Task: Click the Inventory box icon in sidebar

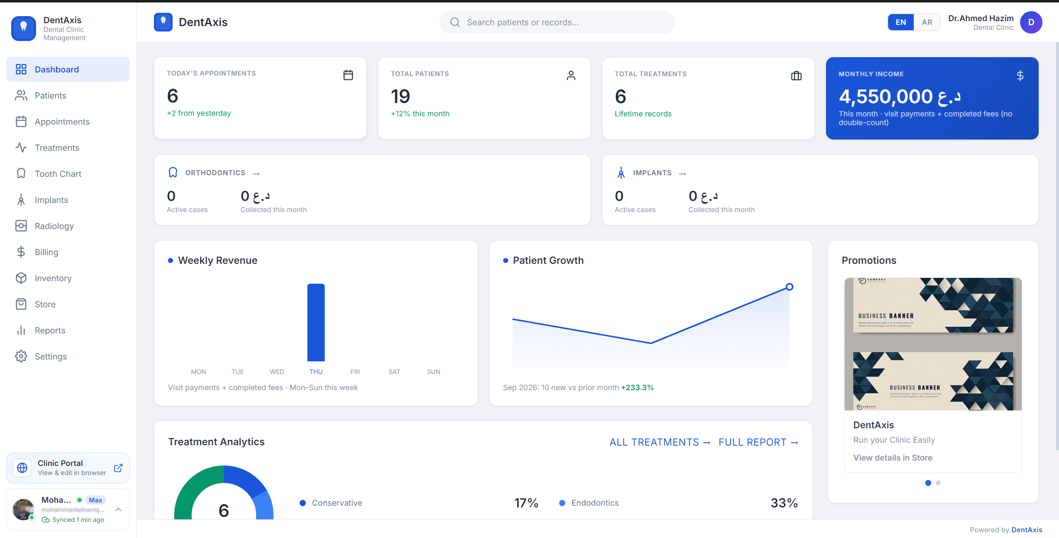Action: pyautogui.click(x=21, y=278)
